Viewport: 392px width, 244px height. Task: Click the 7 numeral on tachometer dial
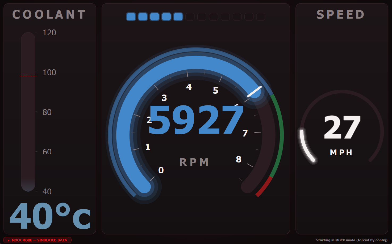pyautogui.click(x=245, y=133)
